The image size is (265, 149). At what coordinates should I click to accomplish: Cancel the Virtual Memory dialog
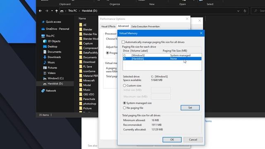coord(193,139)
